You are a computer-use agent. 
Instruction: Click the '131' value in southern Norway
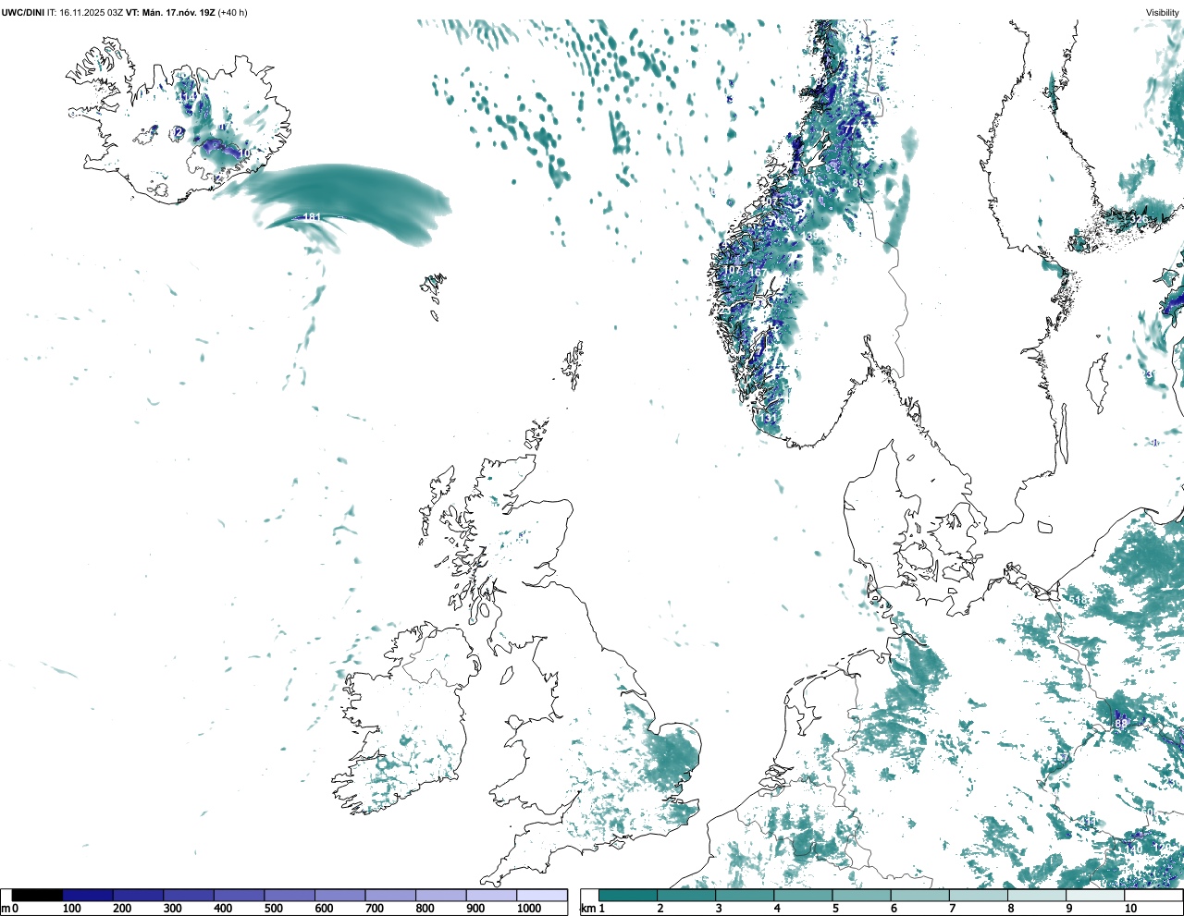tap(768, 418)
